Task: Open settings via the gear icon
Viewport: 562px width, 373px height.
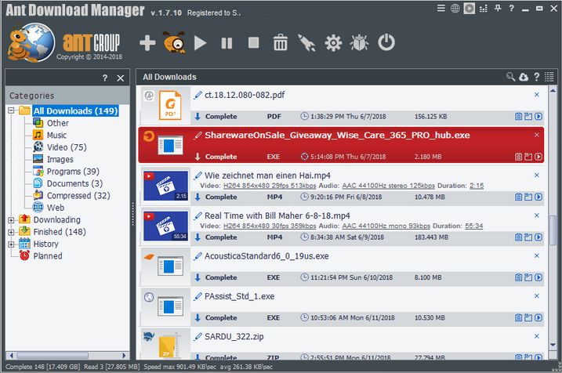Action: (x=333, y=43)
